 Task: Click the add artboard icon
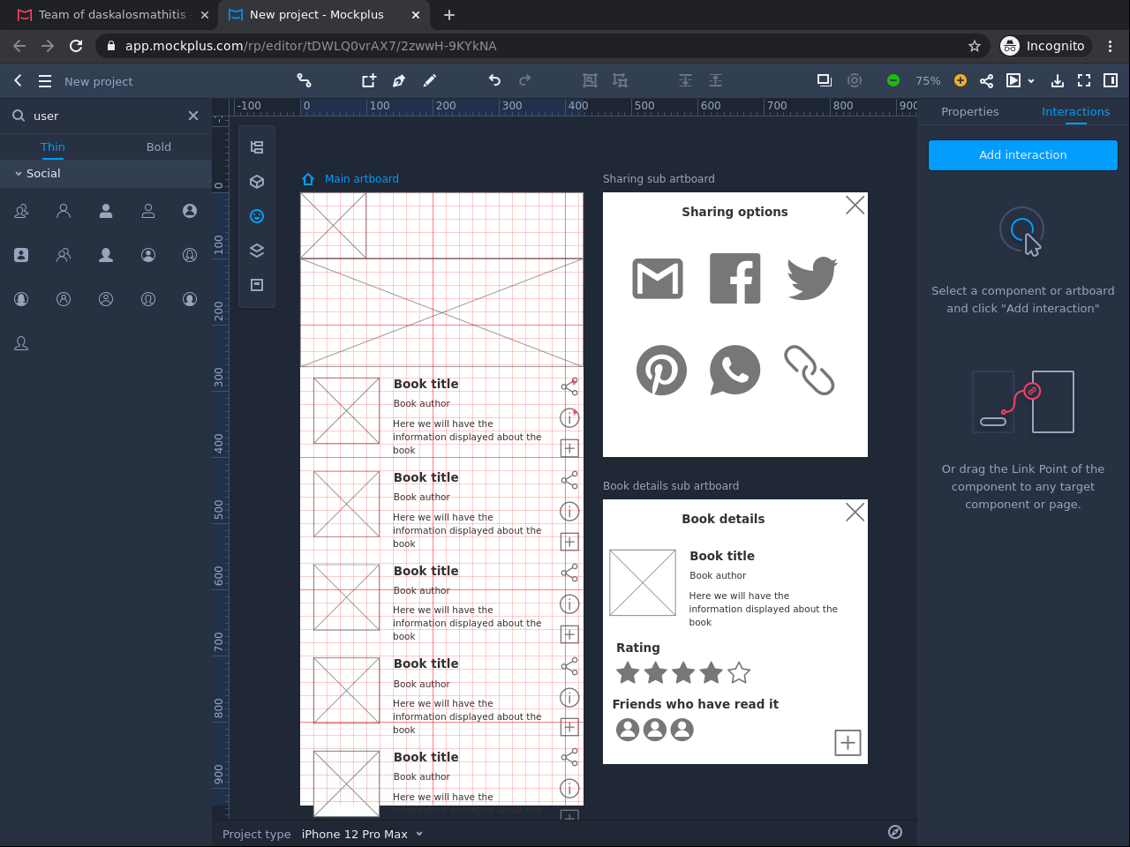click(369, 80)
